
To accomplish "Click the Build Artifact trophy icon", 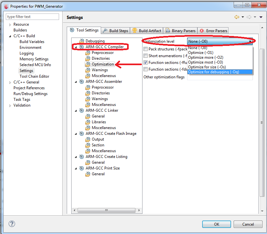I will coord(134,30).
